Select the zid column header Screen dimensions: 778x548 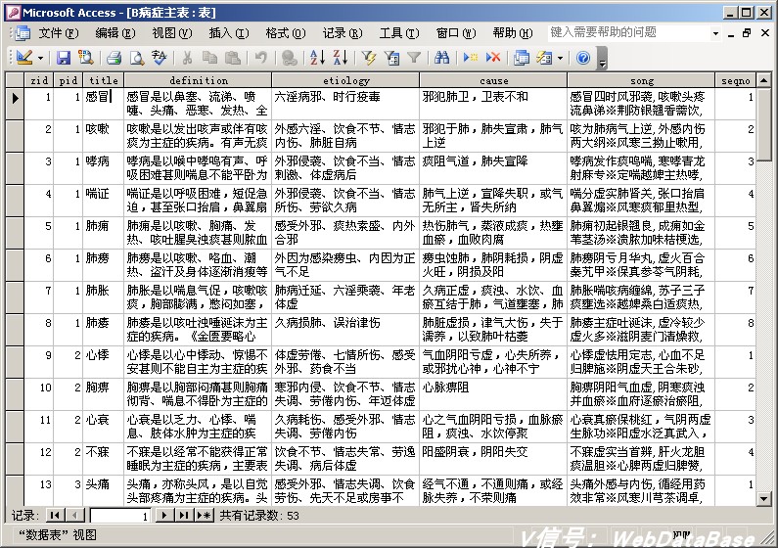[39, 80]
